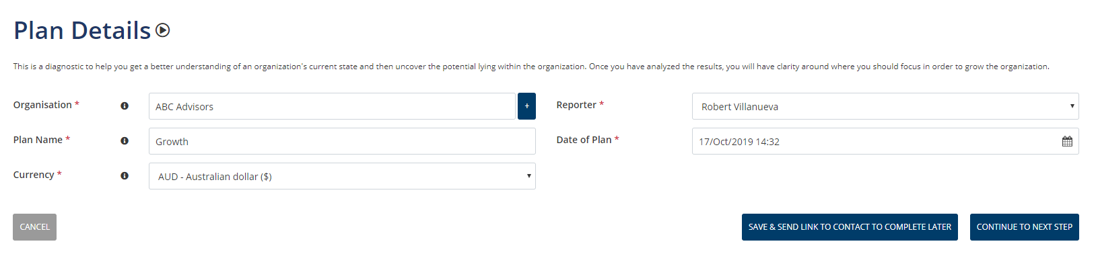The image size is (1096, 254).
Task: Click the Plan Name info icon
Action: (x=125, y=141)
